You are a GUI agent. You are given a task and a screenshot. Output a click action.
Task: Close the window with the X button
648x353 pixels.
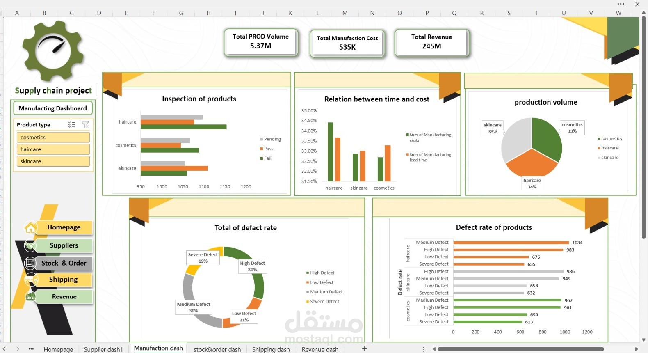click(637, 4)
